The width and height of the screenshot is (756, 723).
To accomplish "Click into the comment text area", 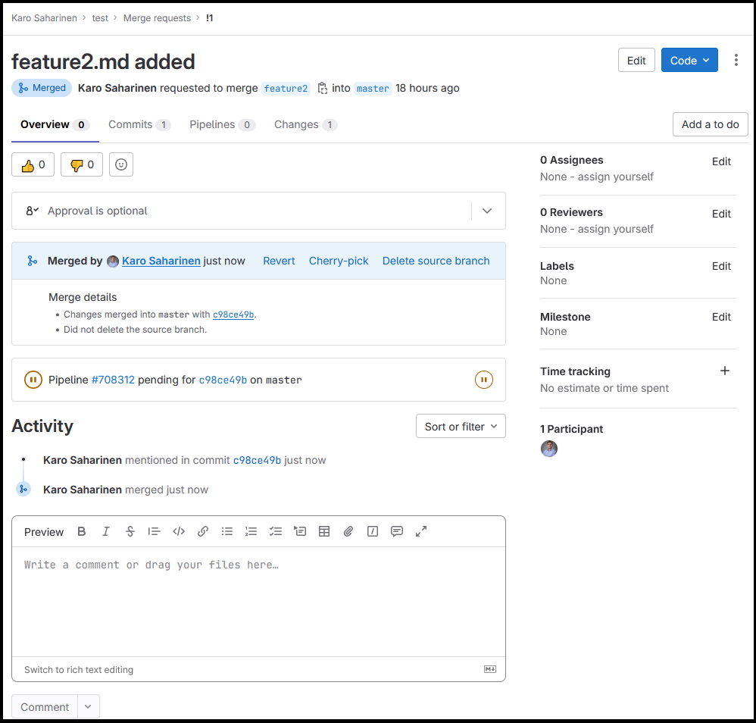I will click(258, 599).
